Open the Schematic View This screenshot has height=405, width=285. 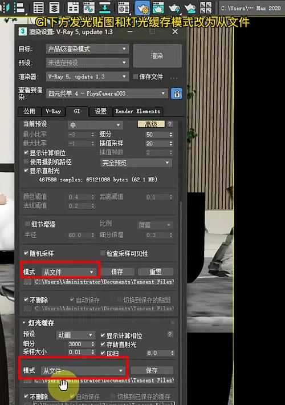click(105, 8)
